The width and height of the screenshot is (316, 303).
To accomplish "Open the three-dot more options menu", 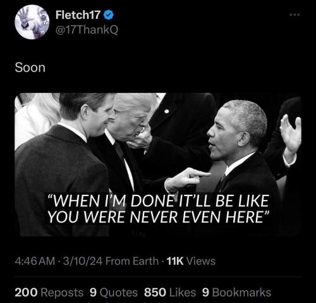I will click(295, 15).
